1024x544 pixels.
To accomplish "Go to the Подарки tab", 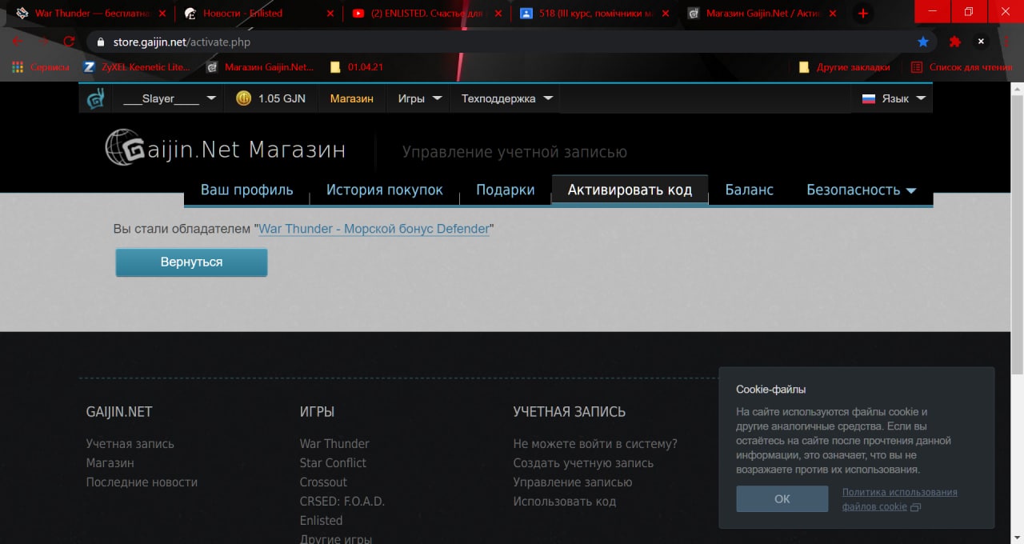I will [505, 190].
